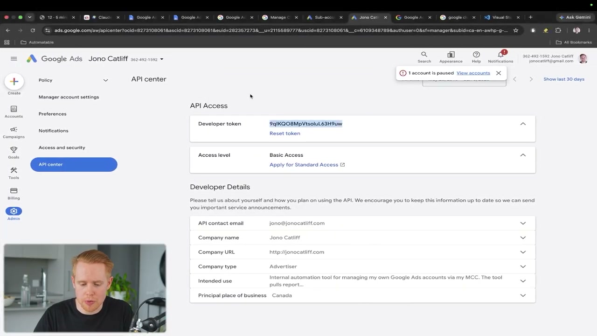The height and width of the screenshot is (336, 597).
Task: Open Tools in the sidebar
Action: 14,173
